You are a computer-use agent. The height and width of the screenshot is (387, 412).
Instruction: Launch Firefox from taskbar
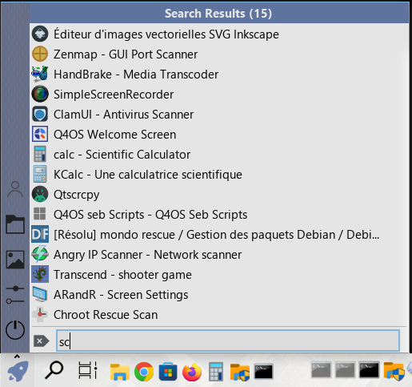coord(192,372)
